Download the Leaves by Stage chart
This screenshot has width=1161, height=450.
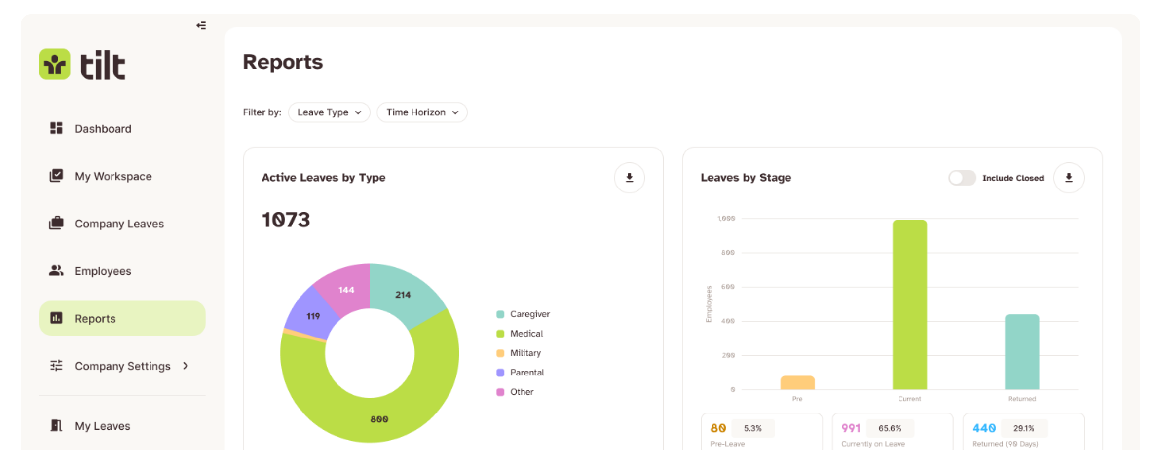click(1068, 178)
